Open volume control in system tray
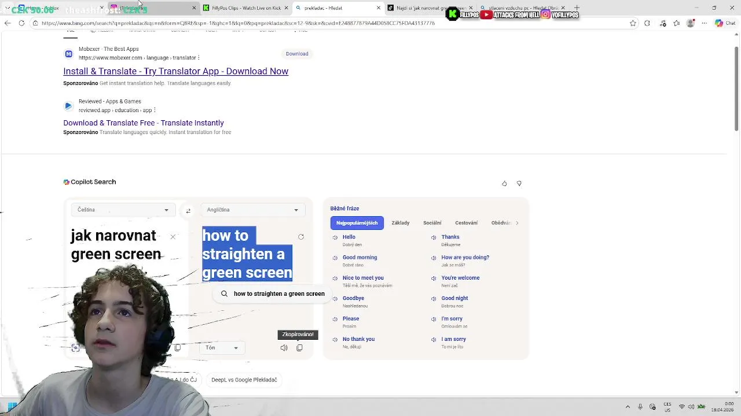 tap(692, 407)
